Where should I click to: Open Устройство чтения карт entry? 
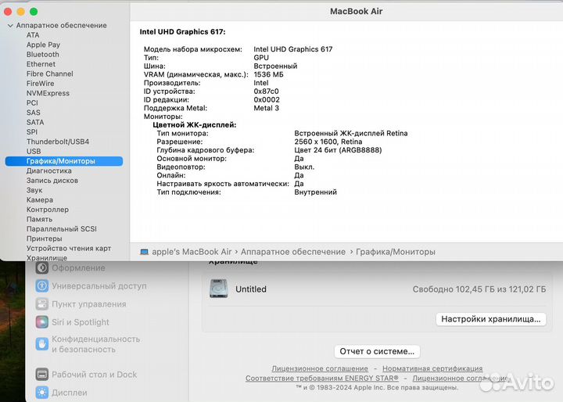pyautogui.click(x=69, y=249)
